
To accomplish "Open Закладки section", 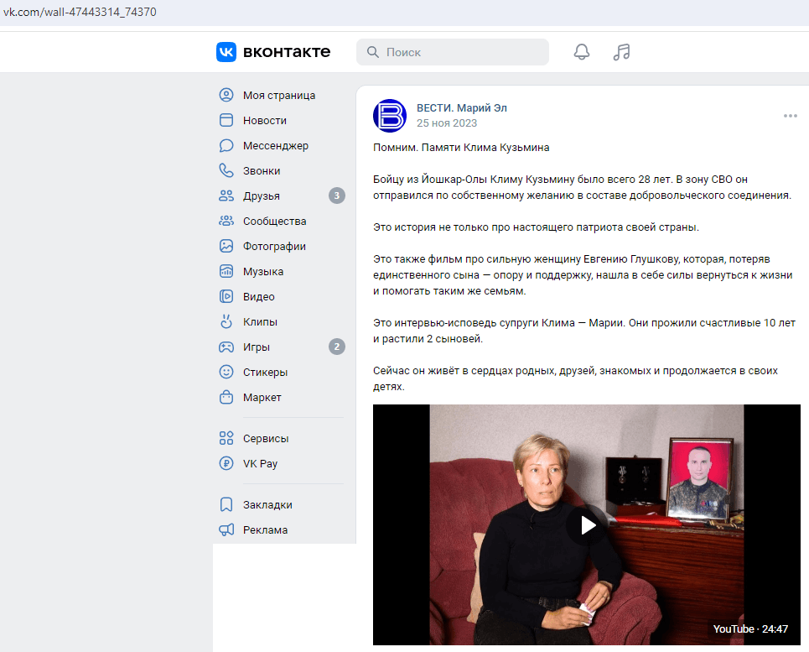I will pyautogui.click(x=267, y=505).
